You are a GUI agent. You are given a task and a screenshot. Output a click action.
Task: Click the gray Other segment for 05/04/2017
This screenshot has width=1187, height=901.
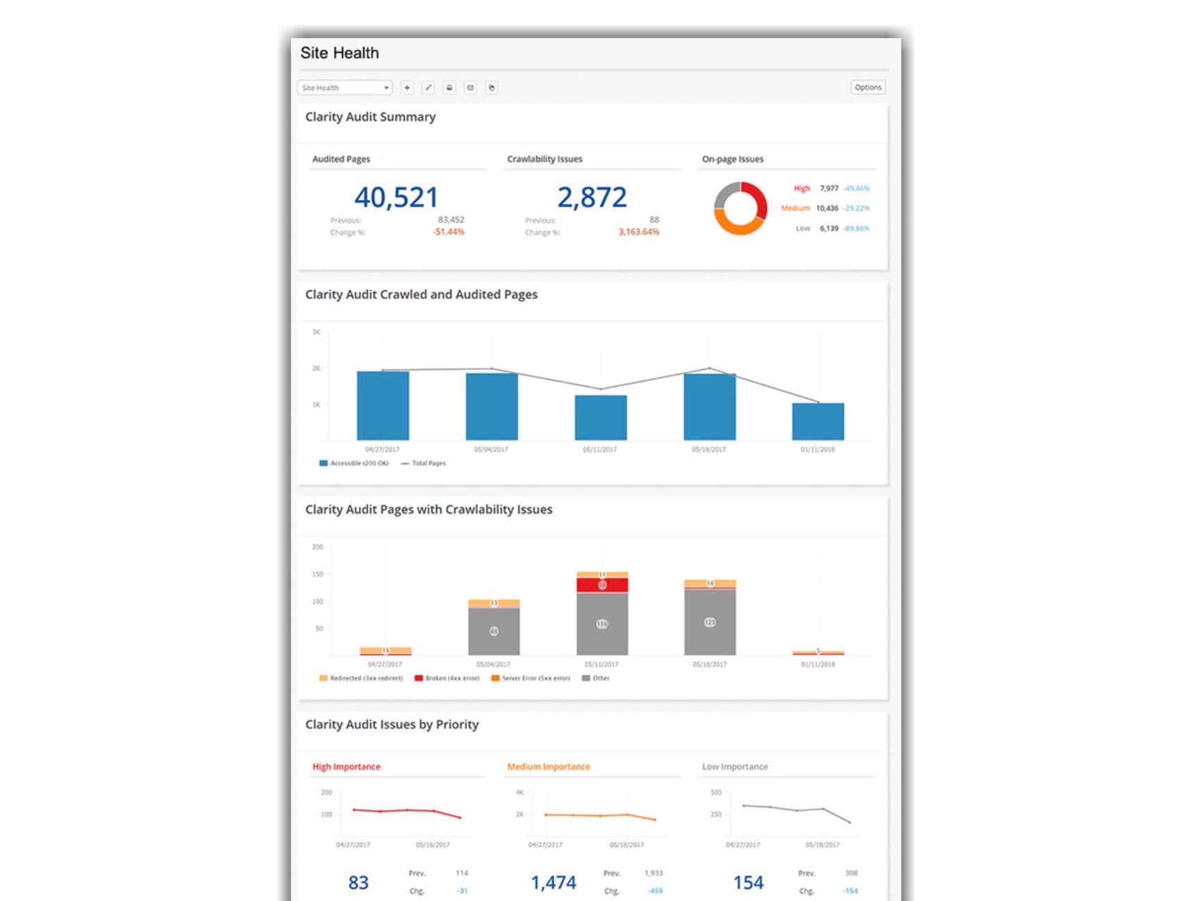tap(494, 631)
